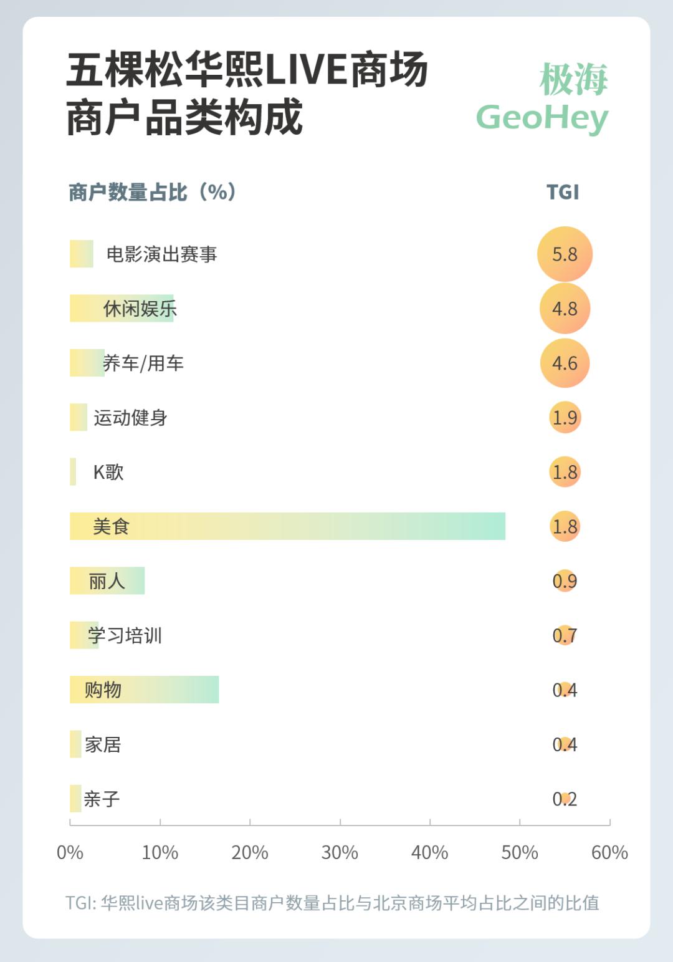Select the 4.6 TGI bubble

(565, 363)
